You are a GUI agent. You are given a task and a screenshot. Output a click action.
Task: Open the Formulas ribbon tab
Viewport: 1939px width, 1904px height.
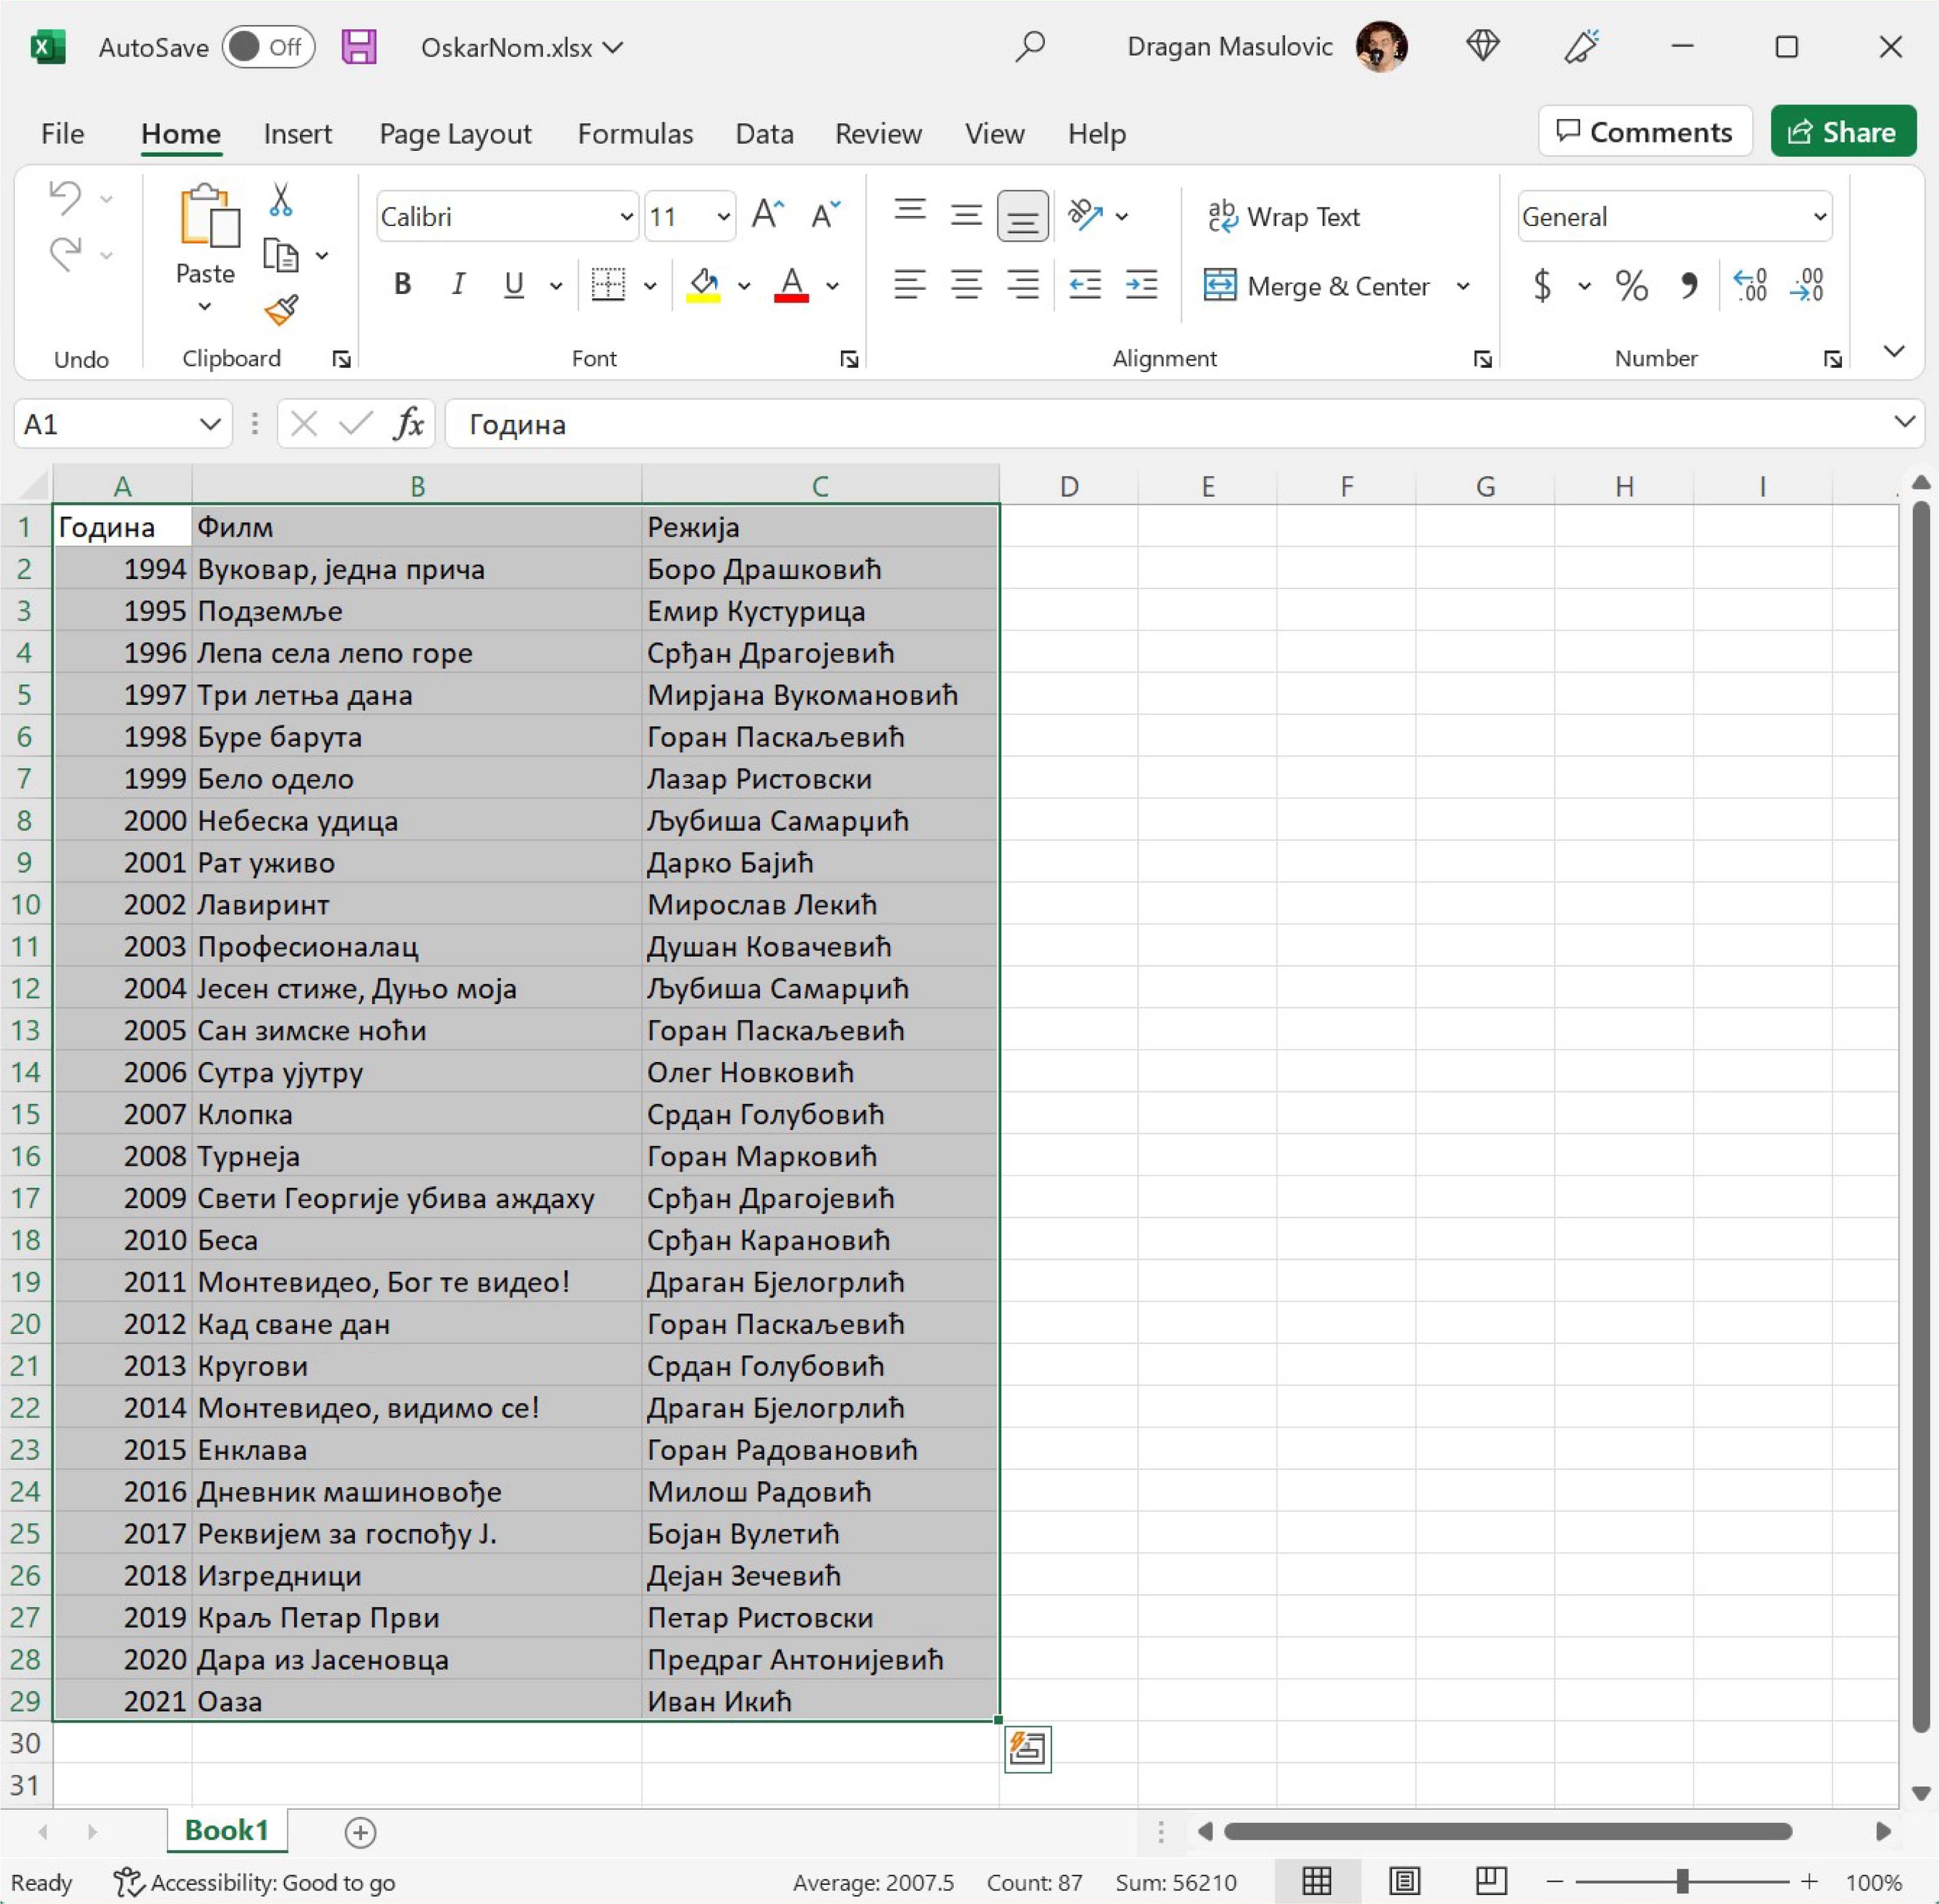pos(635,133)
